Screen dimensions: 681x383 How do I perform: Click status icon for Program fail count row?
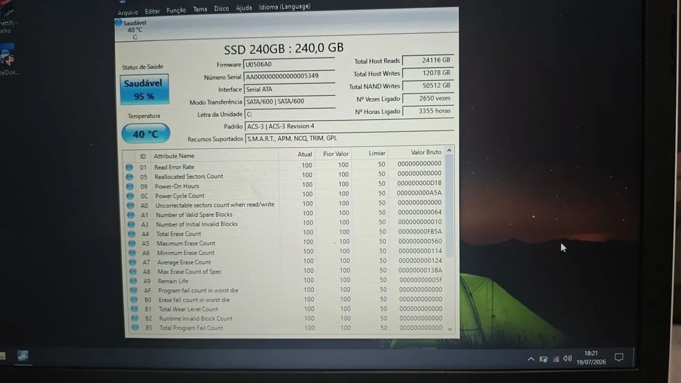(x=133, y=291)
